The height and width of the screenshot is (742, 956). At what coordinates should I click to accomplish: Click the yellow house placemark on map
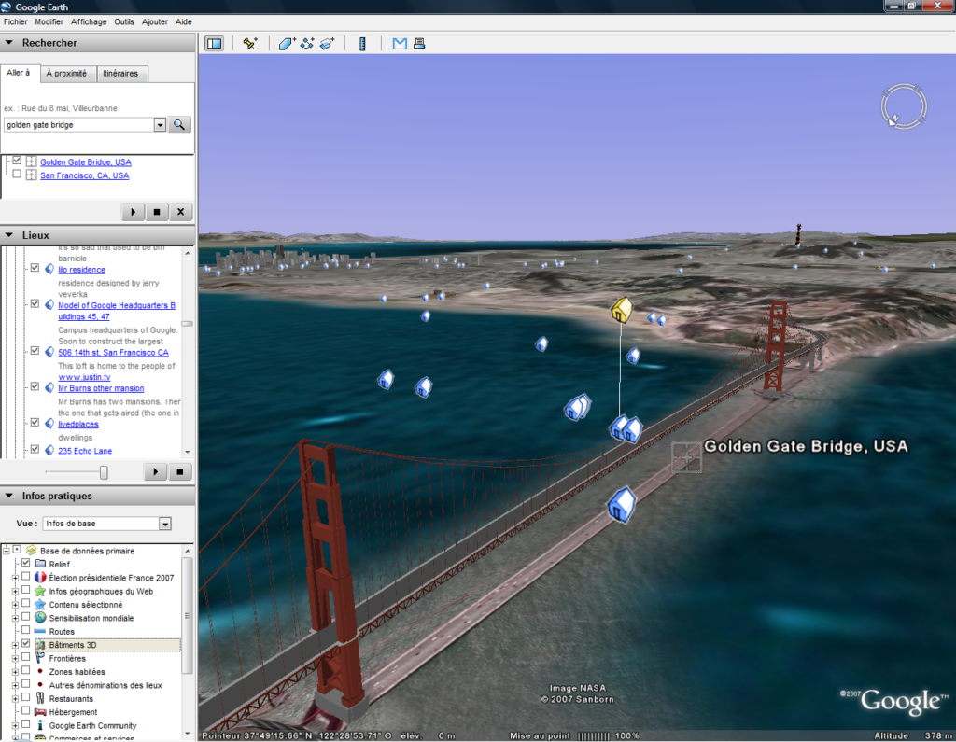click(621, 309)
